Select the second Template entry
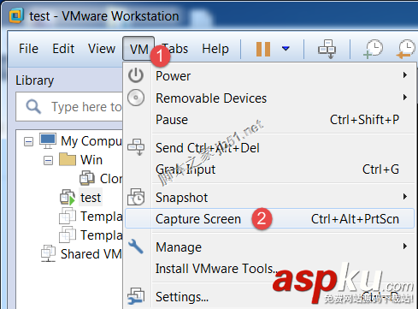This screenshot has width=418, height=309. click(x=101, y=235)
